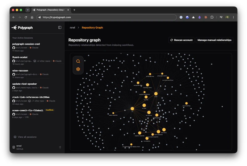Select the isolated nx-code-monorepo-deploy-tests node
The image size is (247, 166).
(x=131, y=144)
